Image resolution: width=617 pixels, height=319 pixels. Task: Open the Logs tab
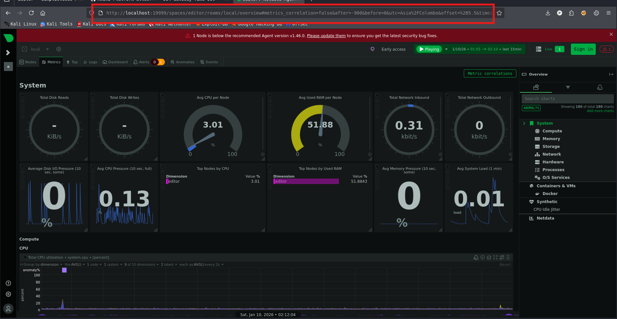point(90,62)
